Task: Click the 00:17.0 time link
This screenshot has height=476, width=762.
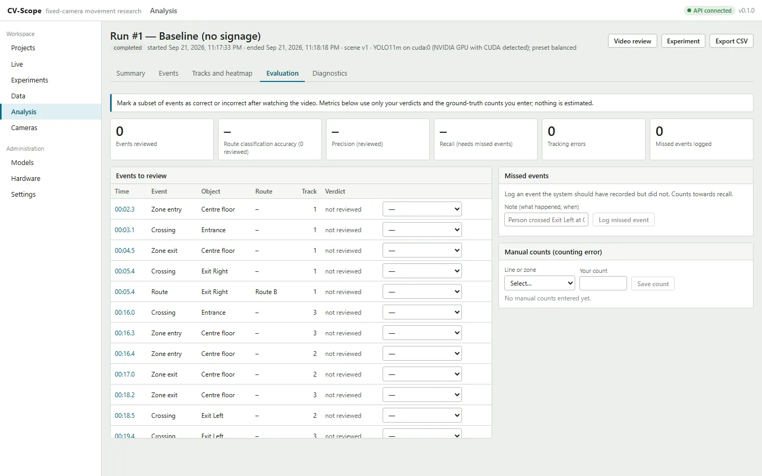Action: [125, 374]
